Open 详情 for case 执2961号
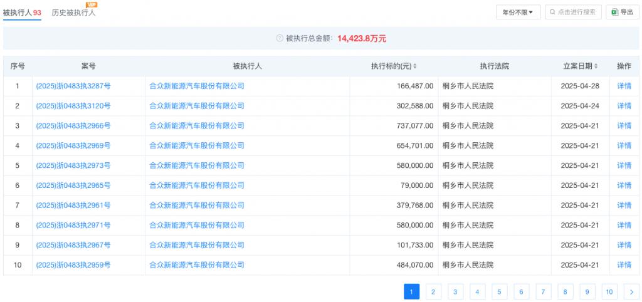Image resolution: width=642 pixels, height=302 pixels. point(624,206)
